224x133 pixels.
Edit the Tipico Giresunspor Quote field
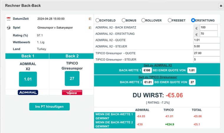(207, 53)
